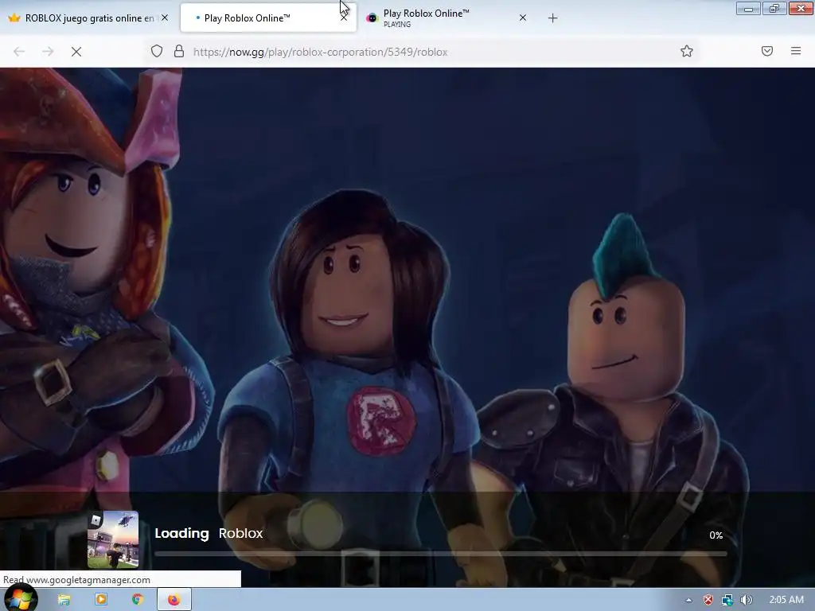Click the Read www.googletagmanager.com status text
This screenshot has width=815, height=611.
point(77,579)
